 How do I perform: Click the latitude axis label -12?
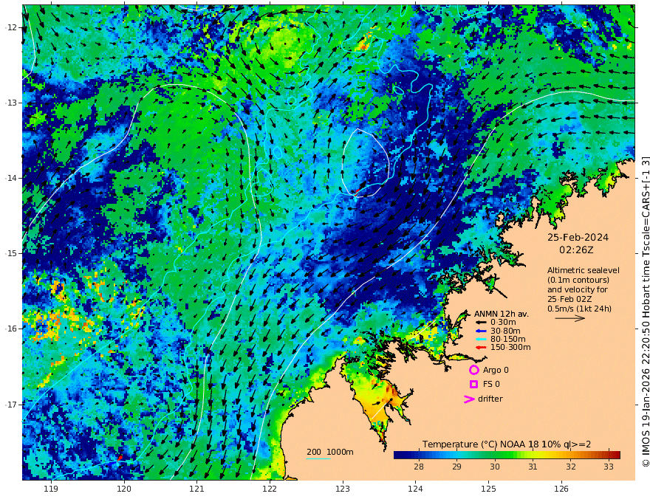(x=11, y=27)
